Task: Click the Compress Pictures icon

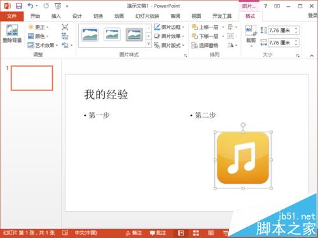Action: (x=65, y=27)
